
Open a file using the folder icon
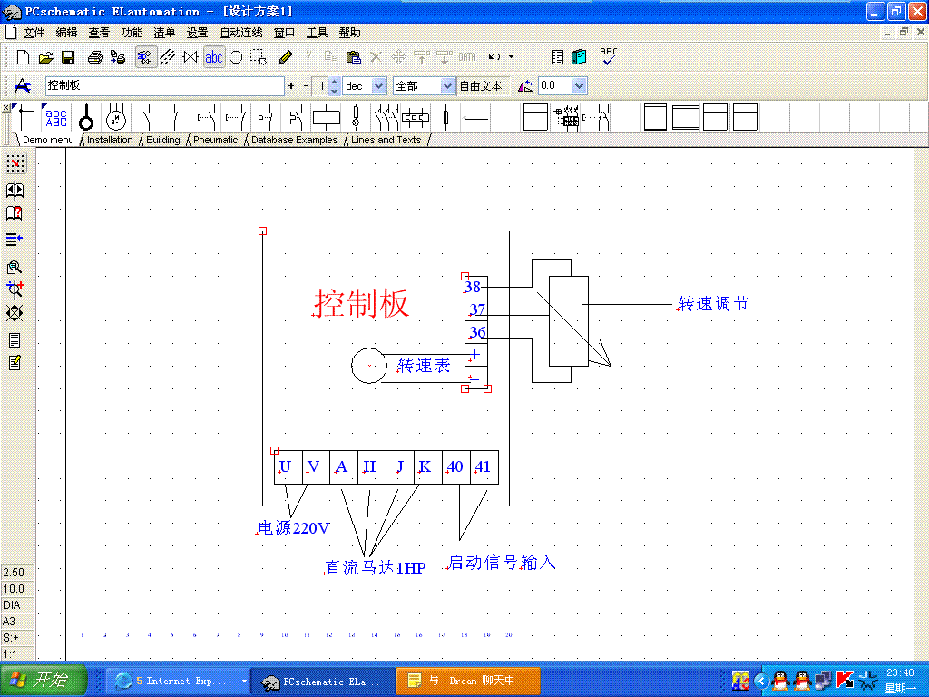pos(45,57)
